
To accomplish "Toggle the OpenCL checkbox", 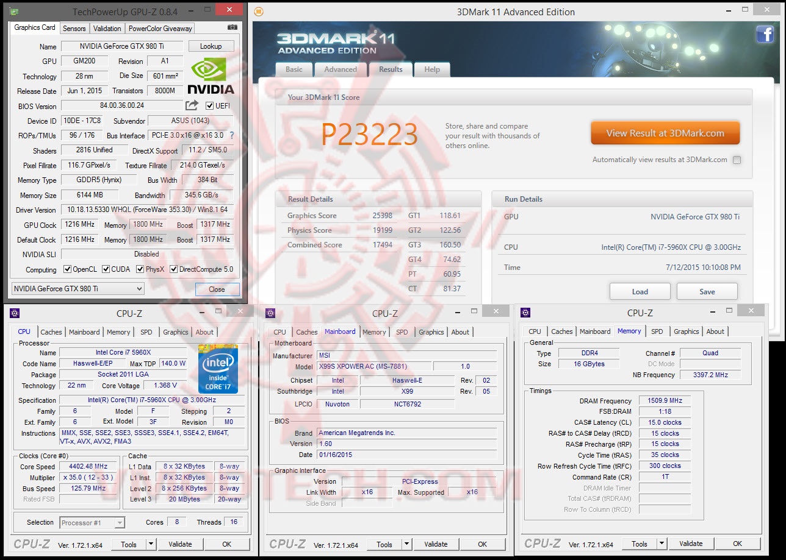I will (68, 269).
